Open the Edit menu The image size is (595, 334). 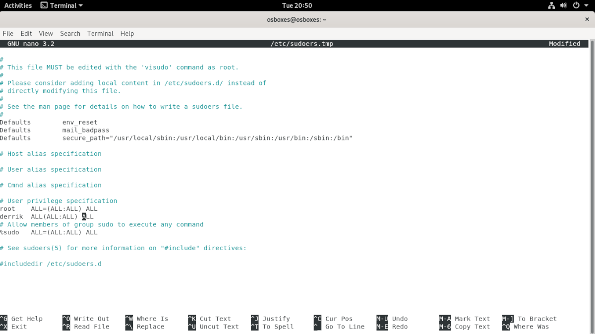[26, 33]
